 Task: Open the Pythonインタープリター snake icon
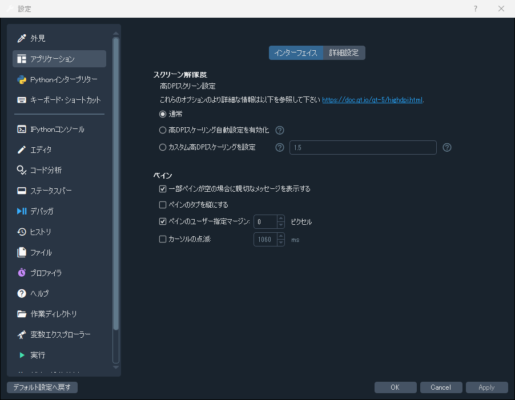pos(22,80)
